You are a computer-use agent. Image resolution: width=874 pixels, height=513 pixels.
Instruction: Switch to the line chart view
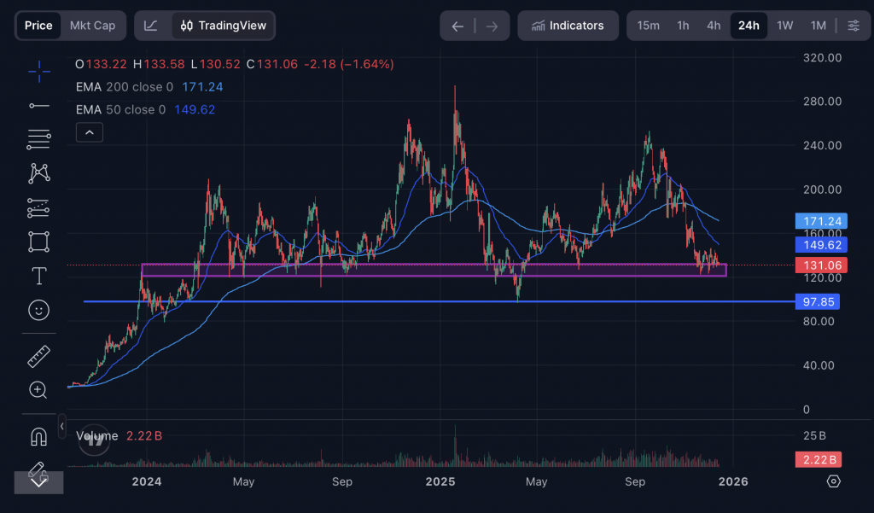[x=151, y=26]
